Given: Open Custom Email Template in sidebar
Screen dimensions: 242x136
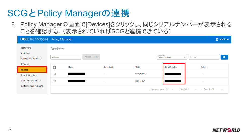Looking at the screenshot, I should point(32,86).
